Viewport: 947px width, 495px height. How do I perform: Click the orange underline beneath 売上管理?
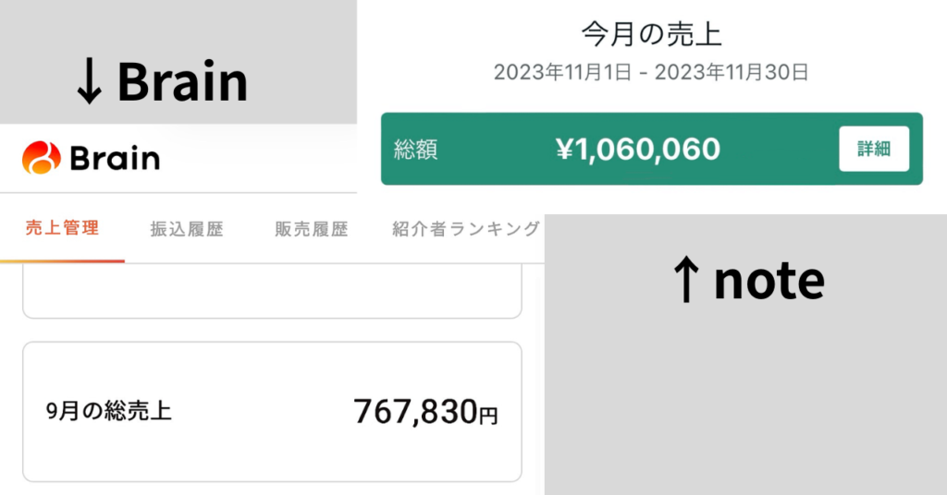coord(62,260)
